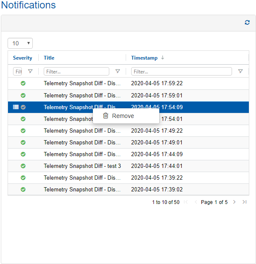Click the Timestamp column filter funnel icon

240,71
